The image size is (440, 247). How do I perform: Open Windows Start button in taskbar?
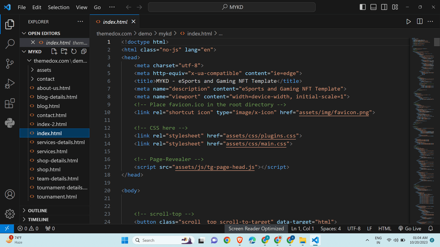tap(125, 240)
